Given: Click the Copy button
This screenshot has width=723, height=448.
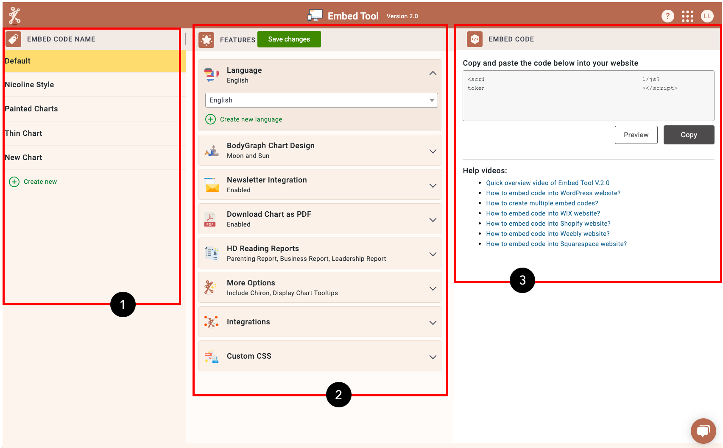Looking at the screenshot, I should pos(689,135).
